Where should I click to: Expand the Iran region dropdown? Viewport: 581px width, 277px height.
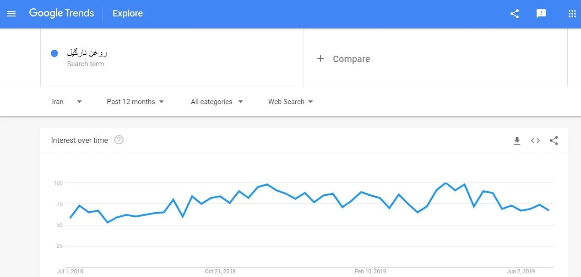pos(66,102)
